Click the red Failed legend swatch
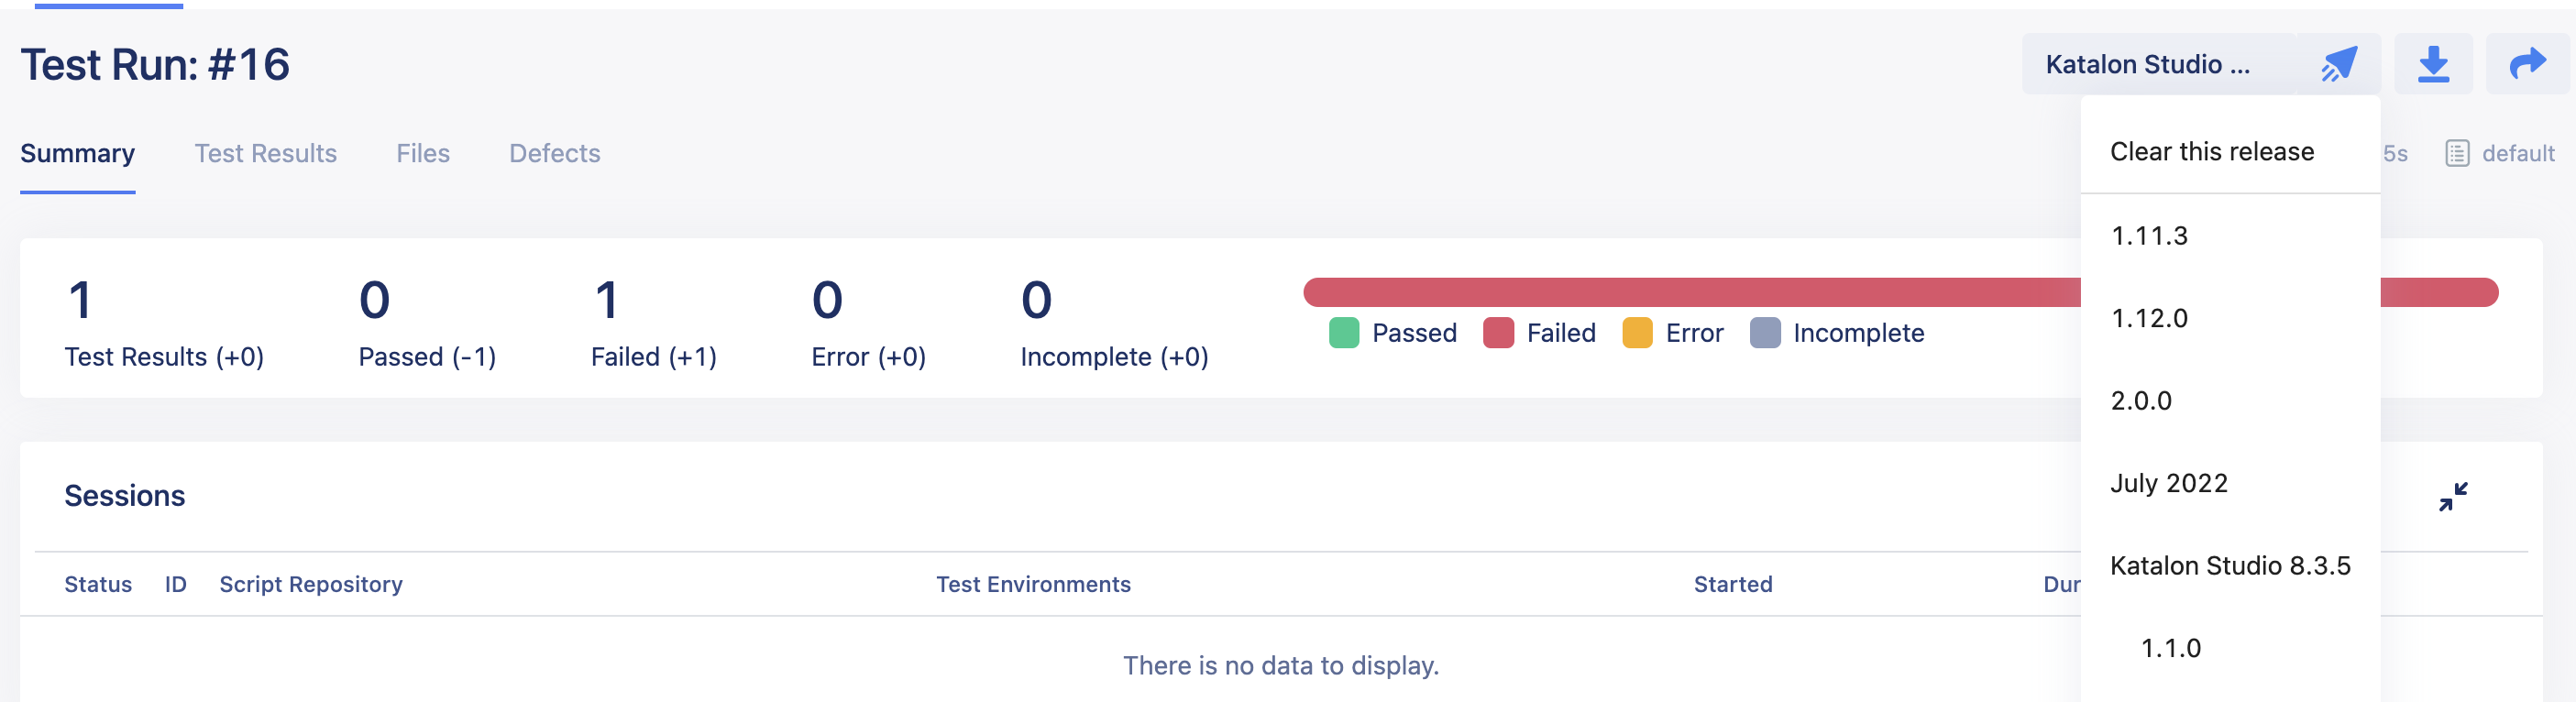2576x702 pixels. tap(1498, 333)
